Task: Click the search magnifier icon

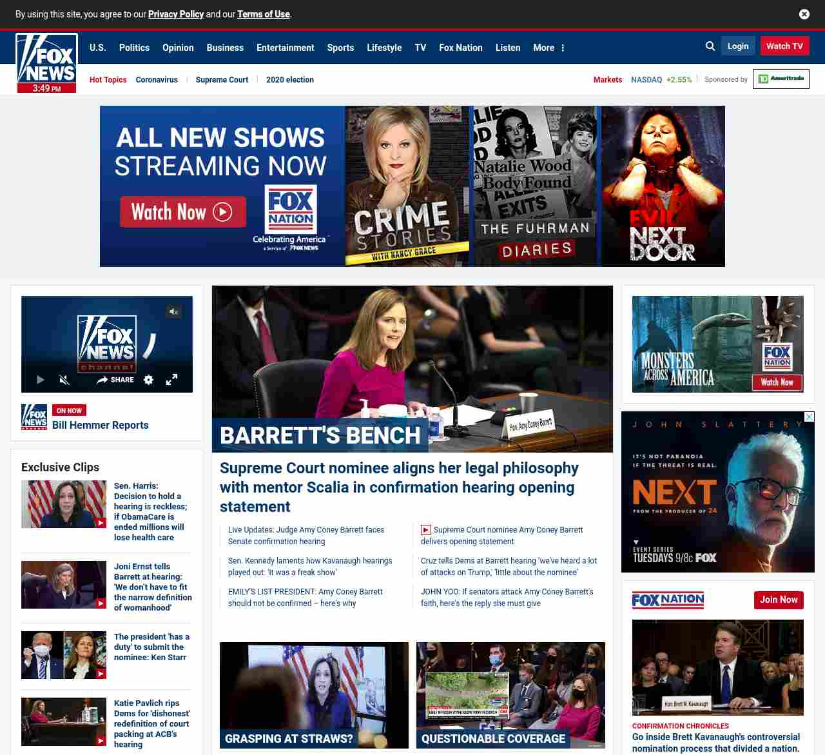Action: 710,46
